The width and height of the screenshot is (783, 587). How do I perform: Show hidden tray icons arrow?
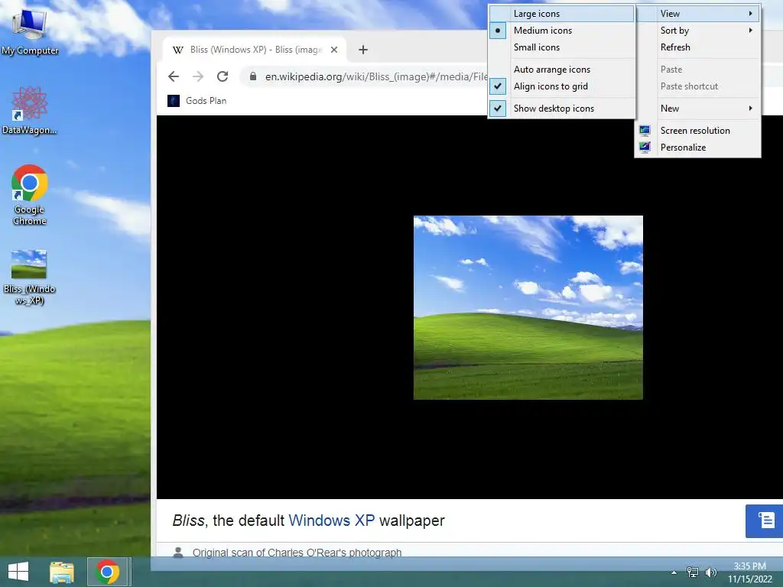click(674, 572)
